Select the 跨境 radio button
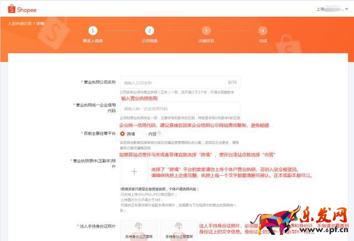This screenshot has width=354, height=241. [x=123, y=134]
